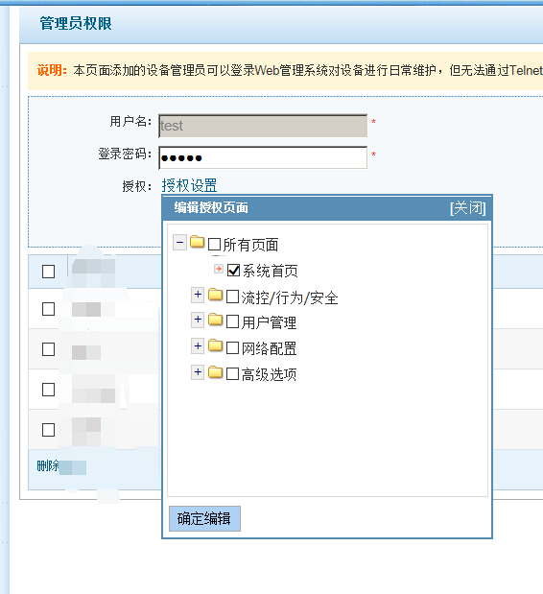Open the 授权设置 link
The height and width of the screenshot is (594, 543).
pos(189,185)
